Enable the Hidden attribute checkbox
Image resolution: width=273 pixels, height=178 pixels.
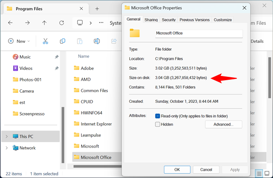click(158, 124)
